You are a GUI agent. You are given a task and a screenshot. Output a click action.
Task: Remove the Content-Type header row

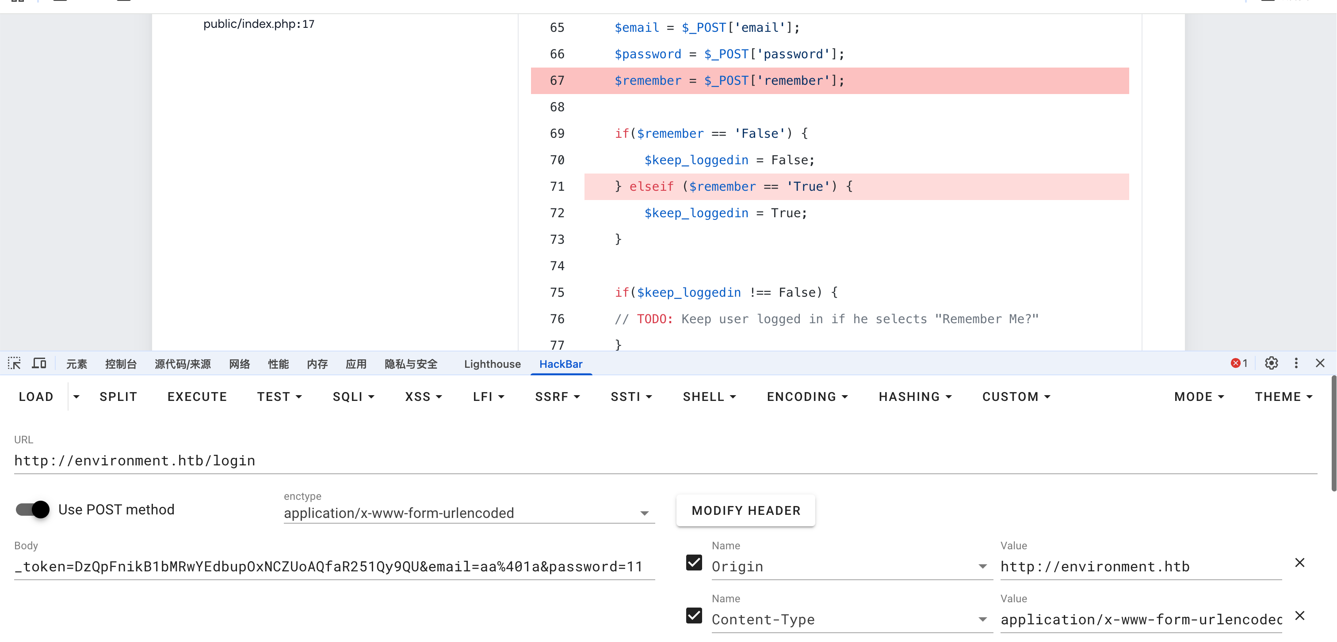click(1299, 616)
